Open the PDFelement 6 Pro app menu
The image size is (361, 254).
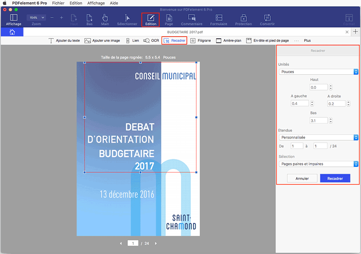[29, 3]
